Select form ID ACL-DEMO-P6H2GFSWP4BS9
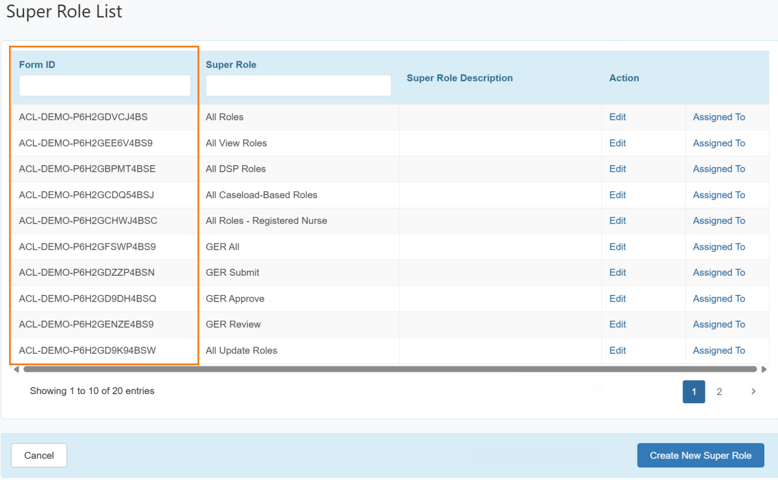The image size is (778, 480). point(88,246)
